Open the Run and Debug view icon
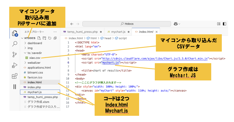This screenshot has height=122, width=234. (14, 65)
